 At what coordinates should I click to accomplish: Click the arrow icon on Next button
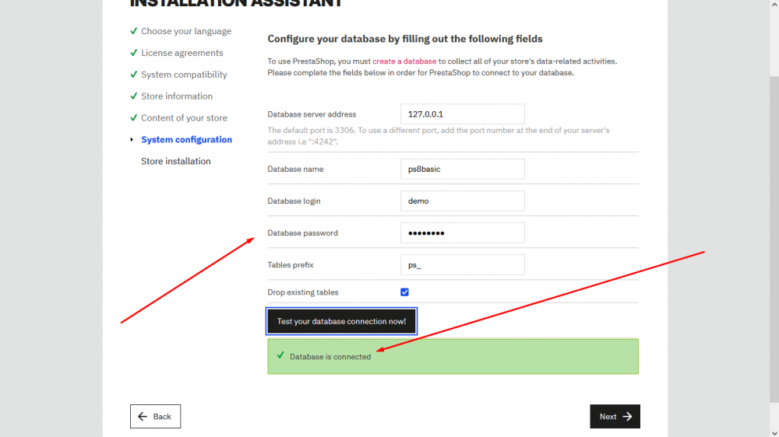coord(627,417)
